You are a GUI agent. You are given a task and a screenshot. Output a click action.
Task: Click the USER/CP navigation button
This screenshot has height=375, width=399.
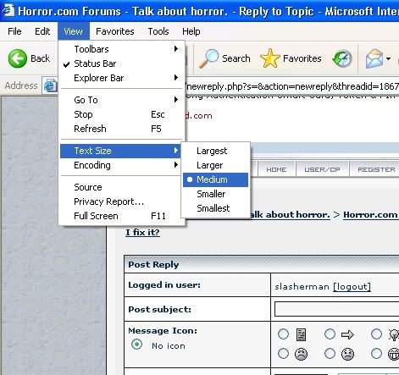(322, 169)
